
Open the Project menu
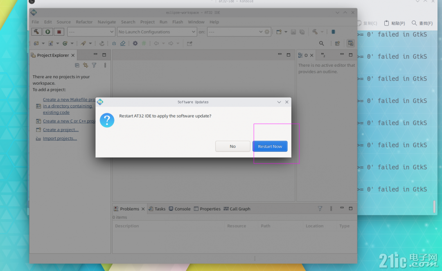coord(147,22)
